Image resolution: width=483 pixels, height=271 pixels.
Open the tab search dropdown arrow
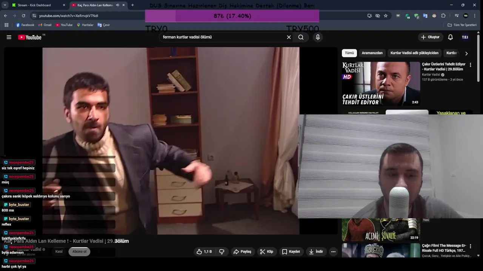click(5, 5)
